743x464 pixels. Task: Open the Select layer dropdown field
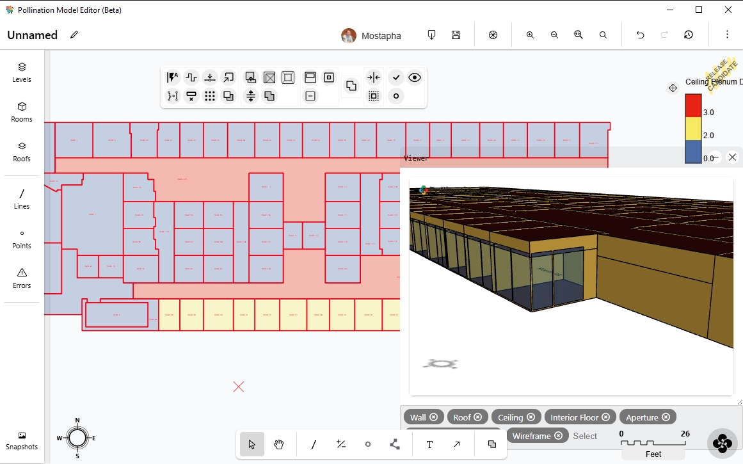click(585, 436)
